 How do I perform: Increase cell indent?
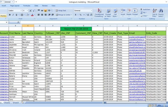(x=53, y=15)
